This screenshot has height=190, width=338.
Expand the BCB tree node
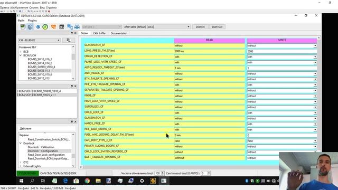pyautogui.click(x=21, y=52)
